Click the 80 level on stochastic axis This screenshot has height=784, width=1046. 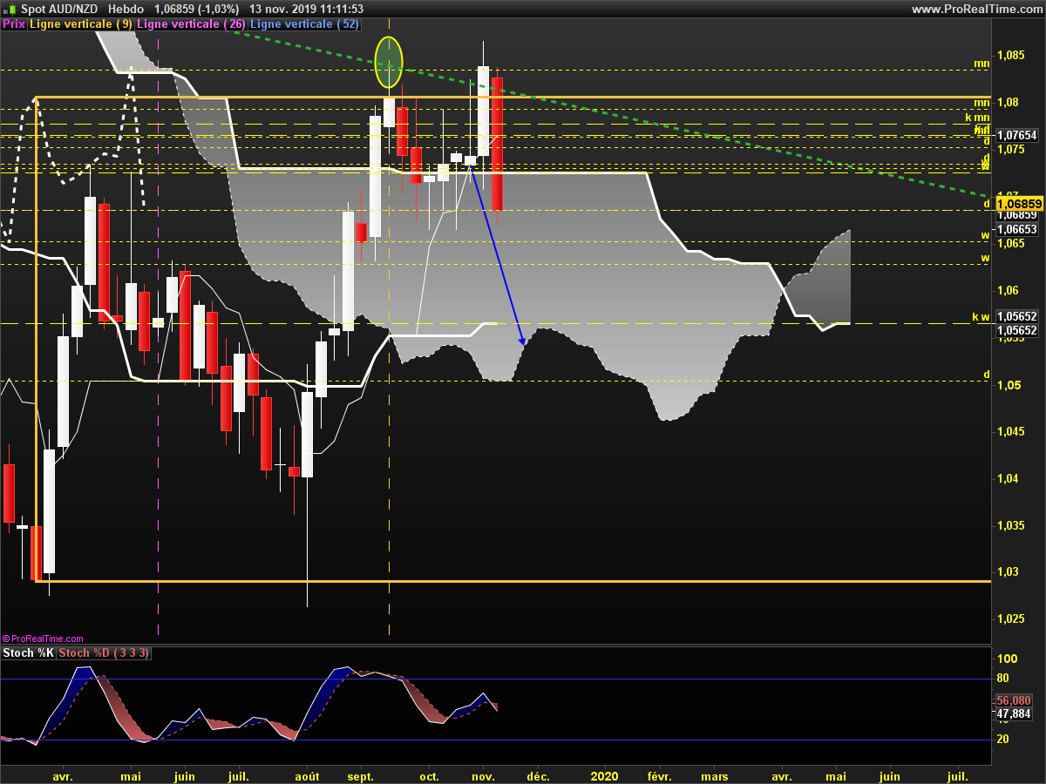[1003, 679]
